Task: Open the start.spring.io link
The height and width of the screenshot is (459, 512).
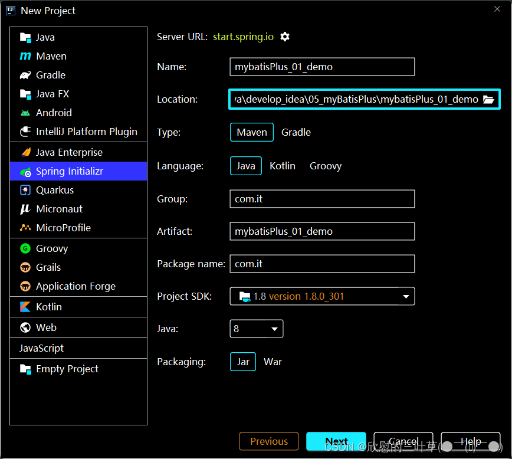Action: [x=243, y=37]
